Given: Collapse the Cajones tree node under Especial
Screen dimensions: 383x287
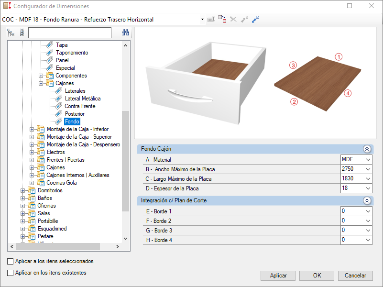Looking at the screenshot, I should tap(41, 83).
